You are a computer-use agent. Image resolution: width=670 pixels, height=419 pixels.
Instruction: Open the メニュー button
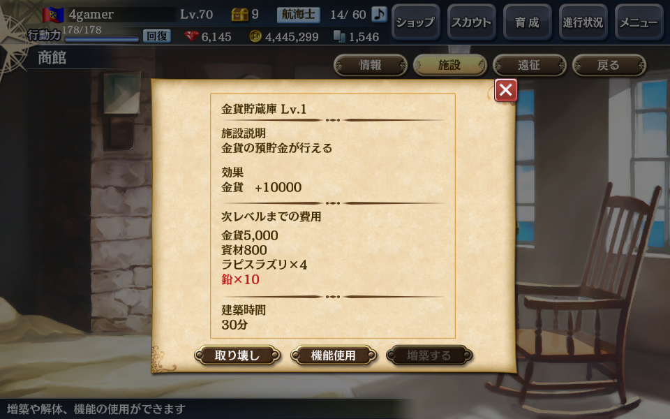pyautogui.click(x=639, y=22)
